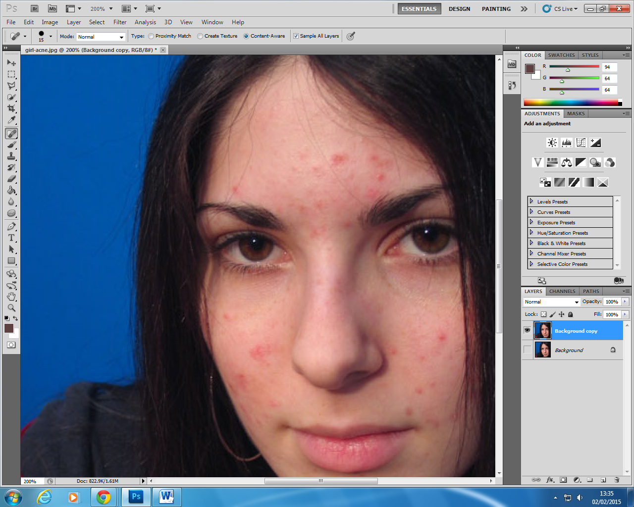
Task: Open the Mode dropdown in options bar
Action: pyautogui.click(x=101, y=37)
